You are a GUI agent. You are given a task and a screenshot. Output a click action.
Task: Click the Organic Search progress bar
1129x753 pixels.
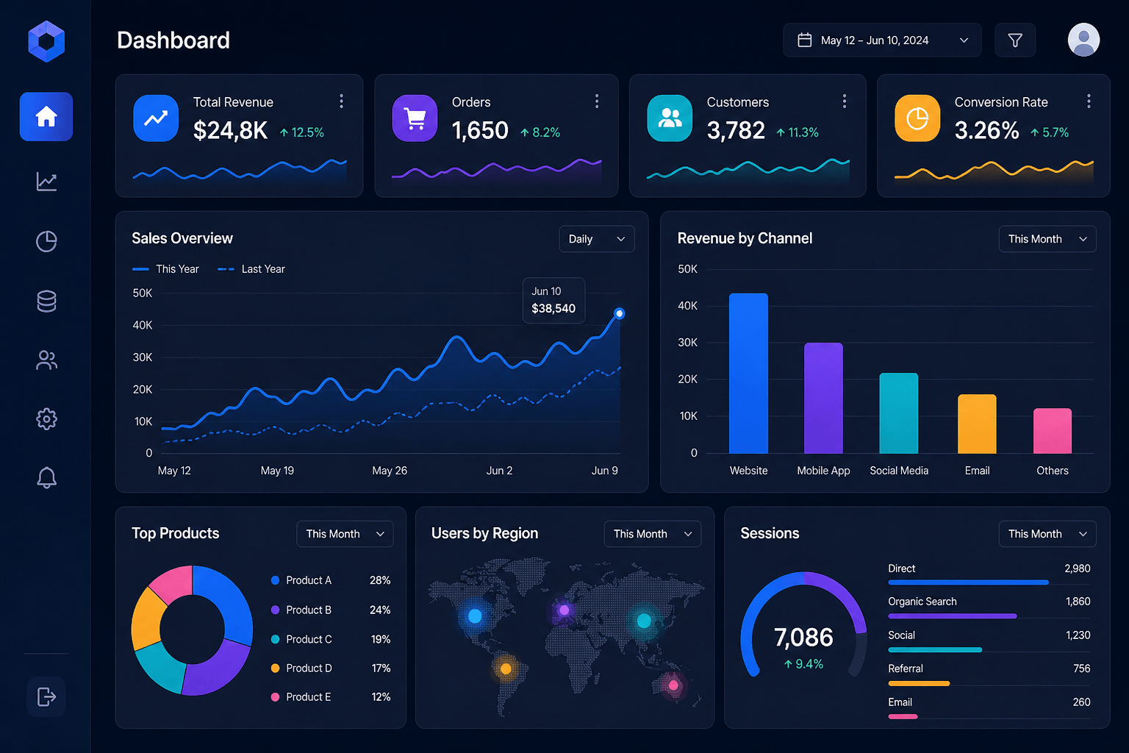tap(953, 616)
